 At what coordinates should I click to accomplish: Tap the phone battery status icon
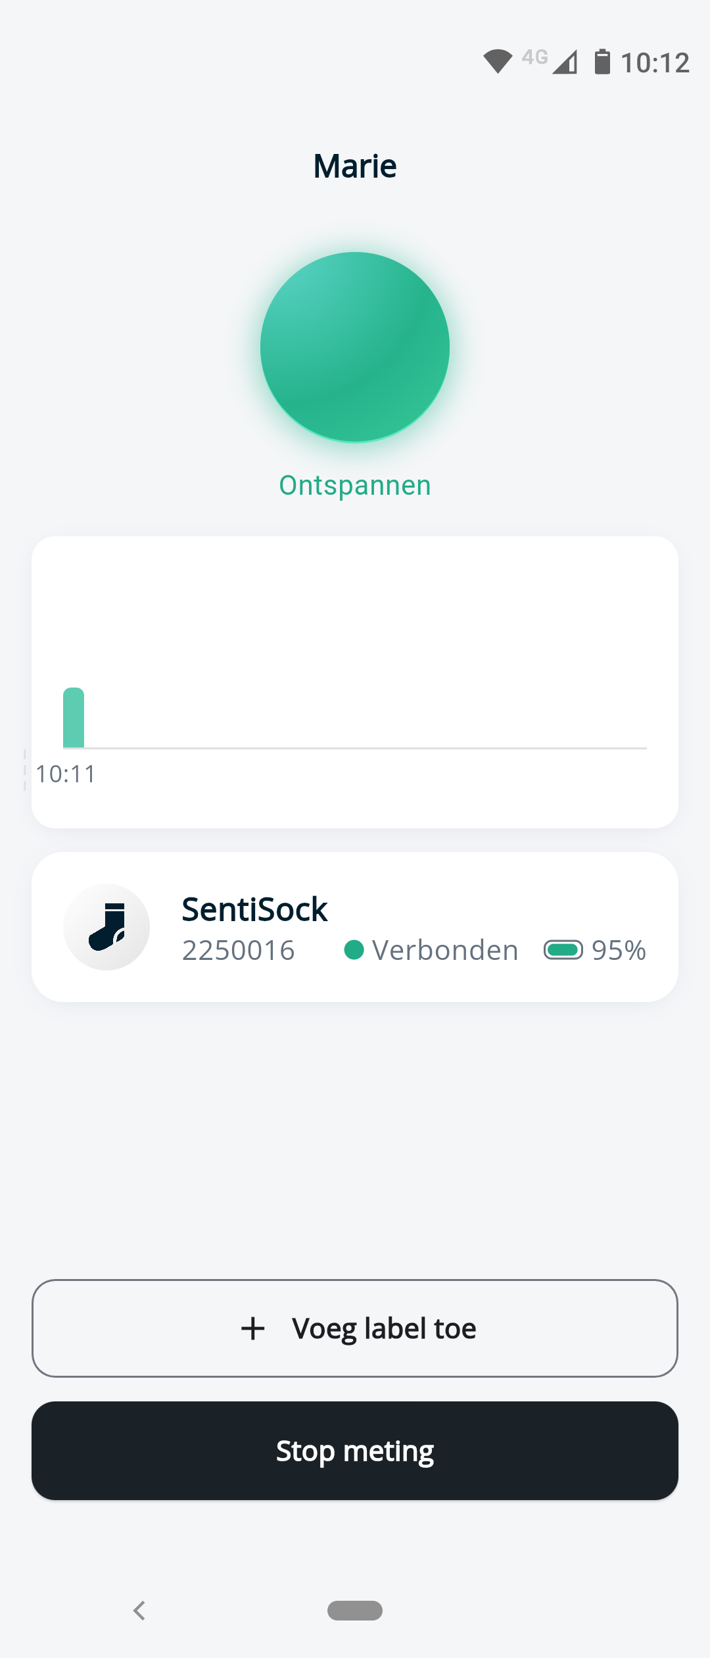click(x=602, y=62)
